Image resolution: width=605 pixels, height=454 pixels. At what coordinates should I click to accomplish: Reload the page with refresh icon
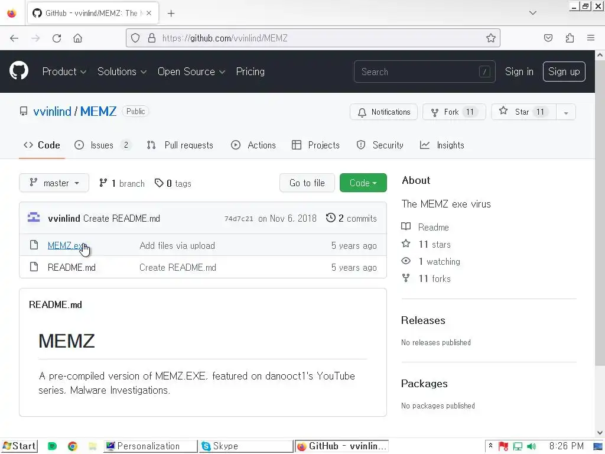point(57,38)
